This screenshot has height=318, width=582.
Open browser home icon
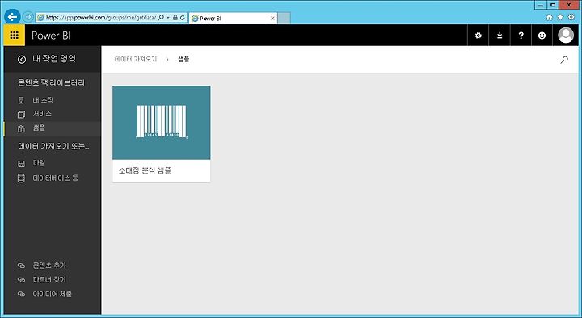[550, 17]
